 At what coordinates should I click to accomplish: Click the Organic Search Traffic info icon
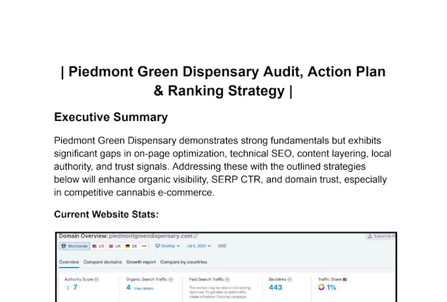pos(171,280)
